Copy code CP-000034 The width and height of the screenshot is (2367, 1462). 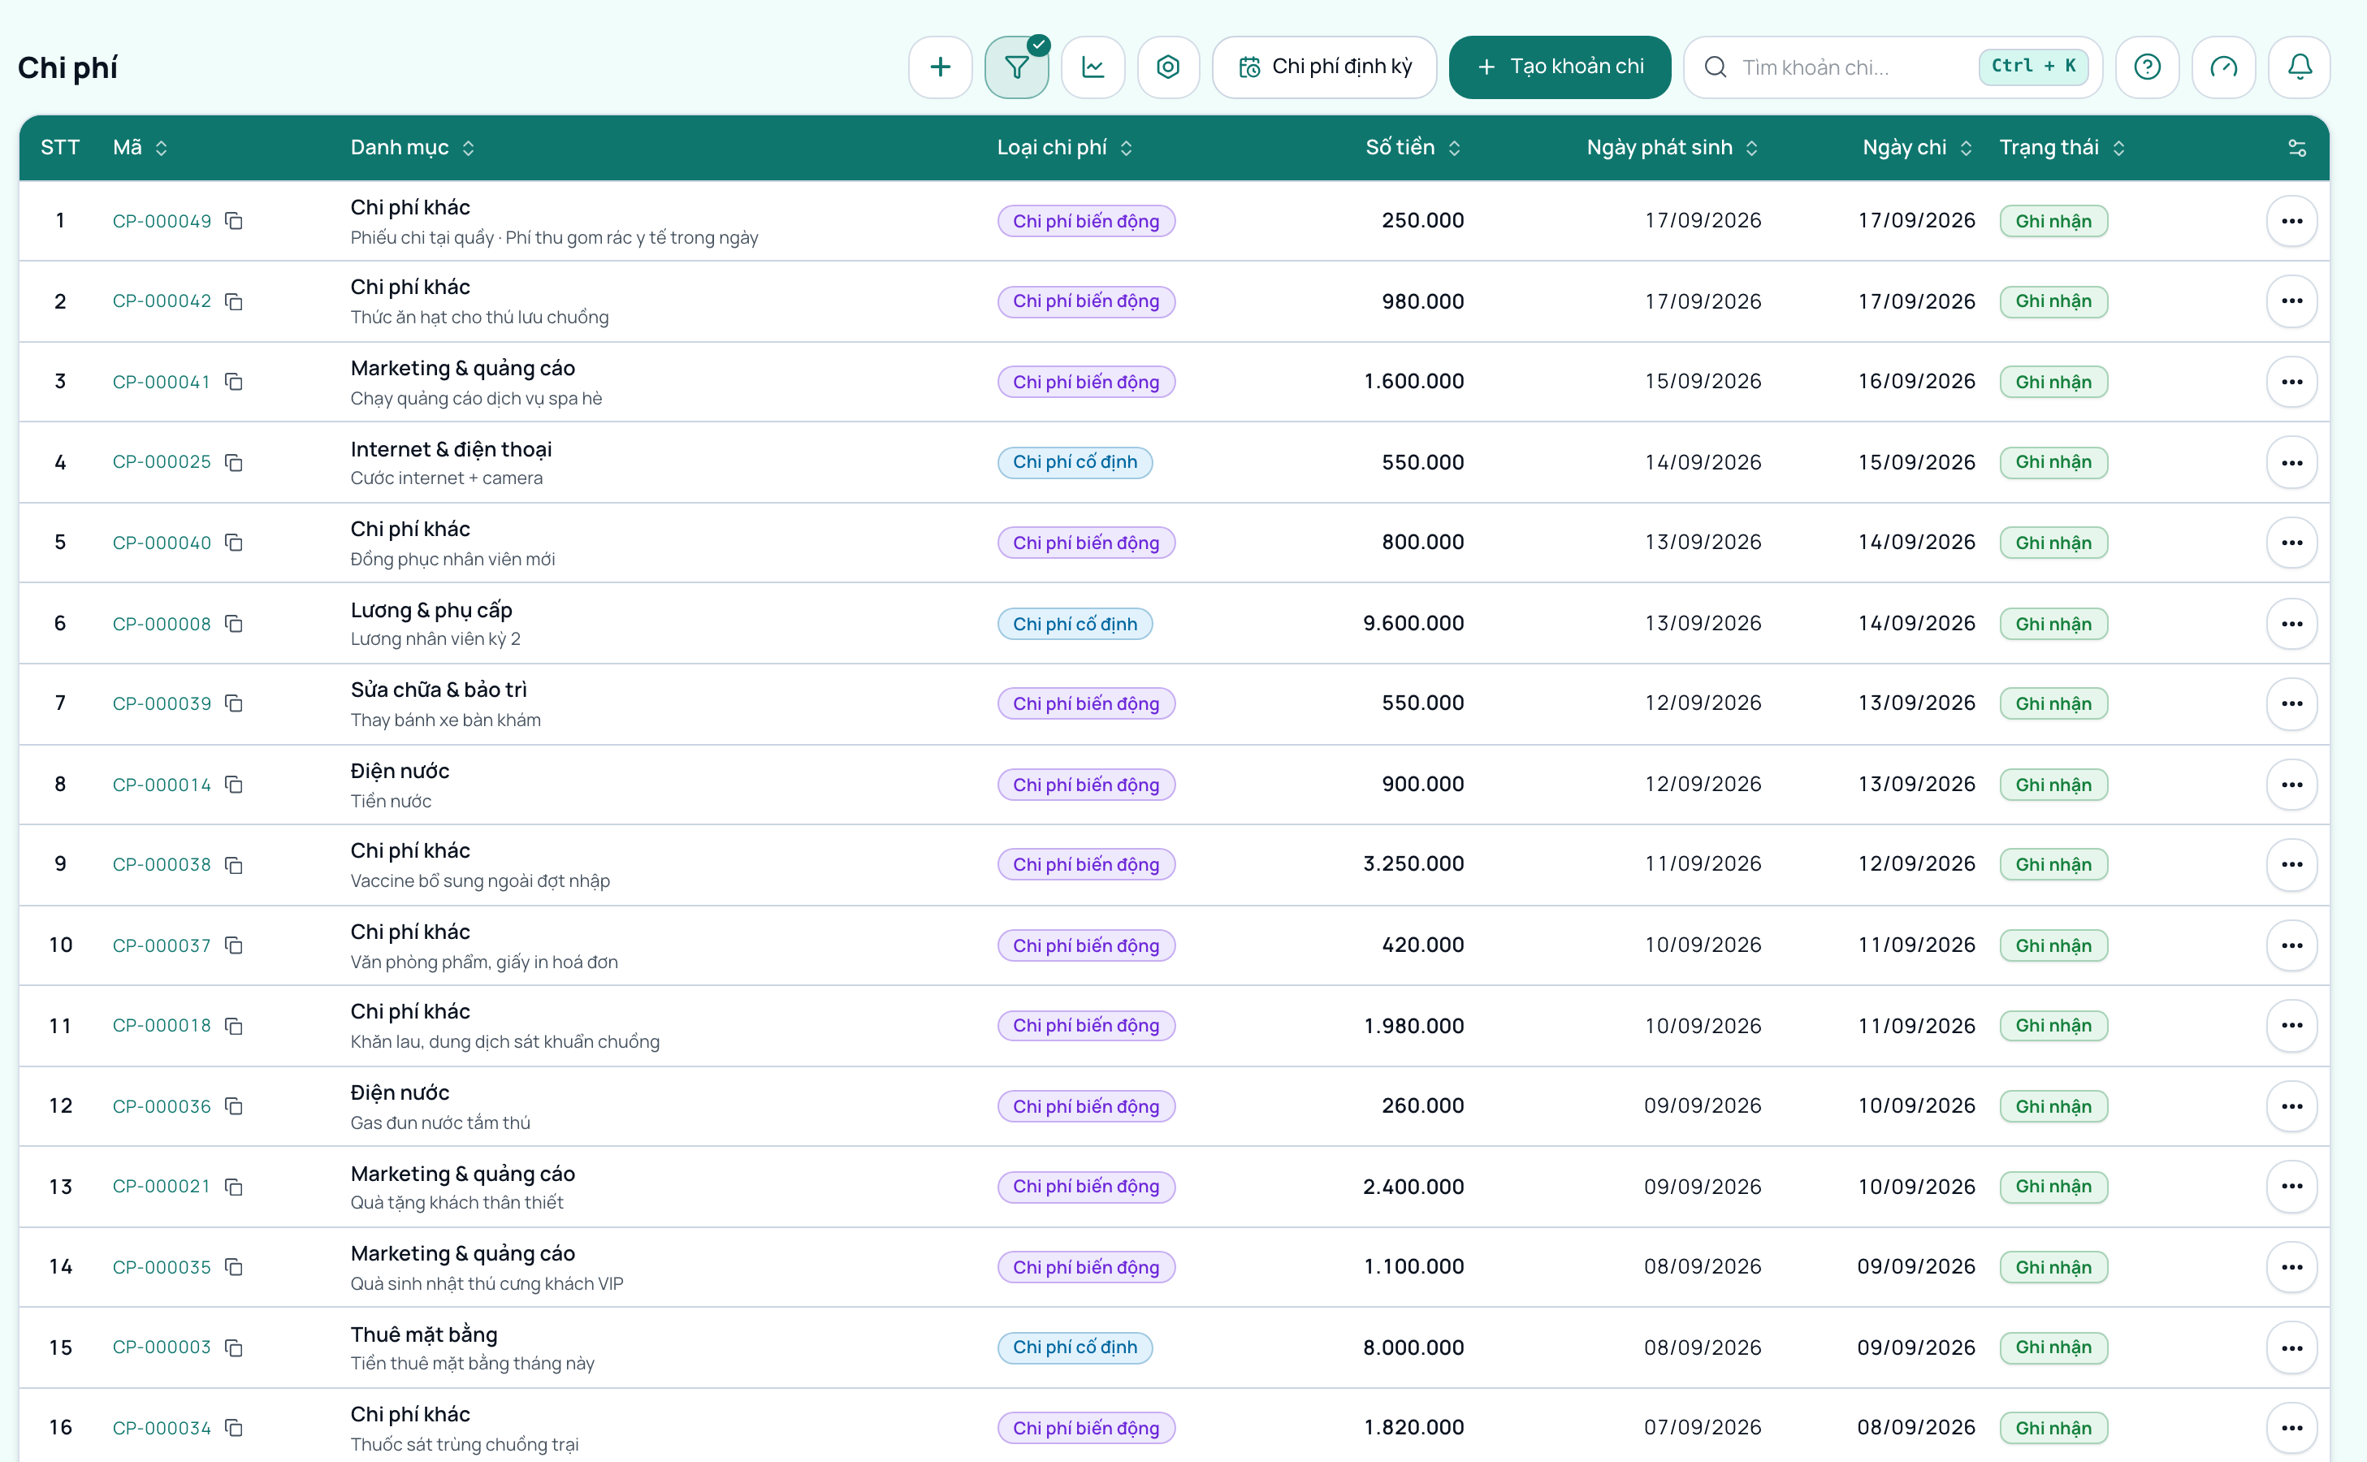234,1427
